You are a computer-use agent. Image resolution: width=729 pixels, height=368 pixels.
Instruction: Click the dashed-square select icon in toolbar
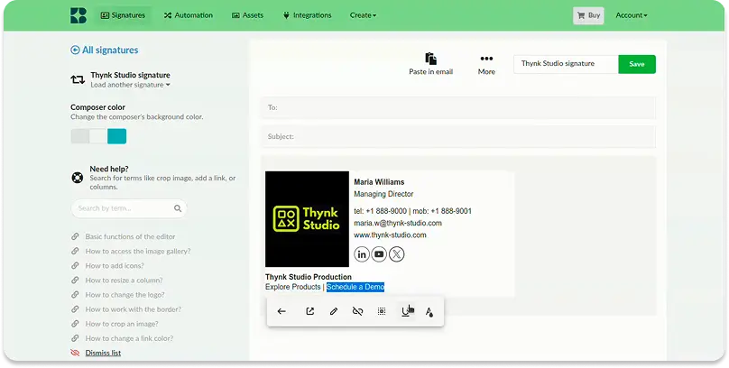(382, 311)
